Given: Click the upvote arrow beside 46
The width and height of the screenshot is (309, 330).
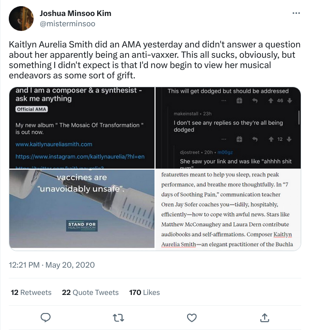Looking at the screenshot, I should coord(271,101).
